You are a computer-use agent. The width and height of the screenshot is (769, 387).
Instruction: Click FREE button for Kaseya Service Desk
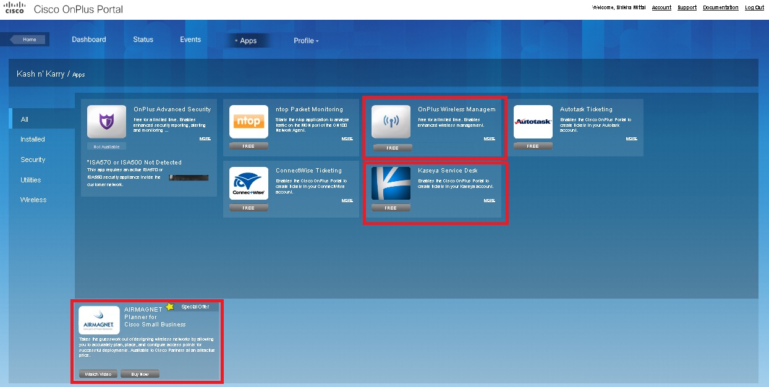point(391,208)
